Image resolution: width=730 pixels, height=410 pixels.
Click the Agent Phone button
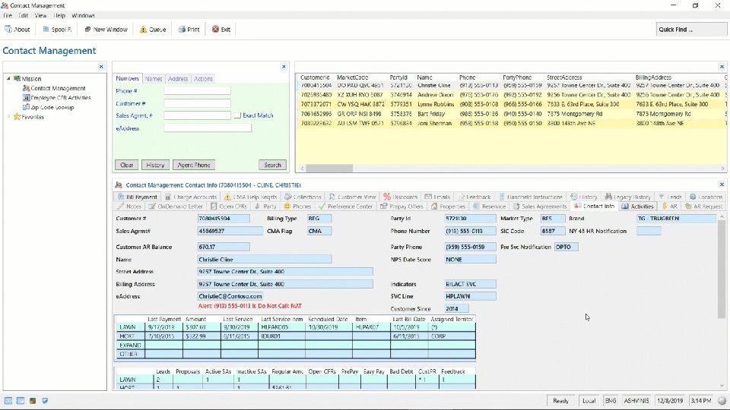point(194,165)
